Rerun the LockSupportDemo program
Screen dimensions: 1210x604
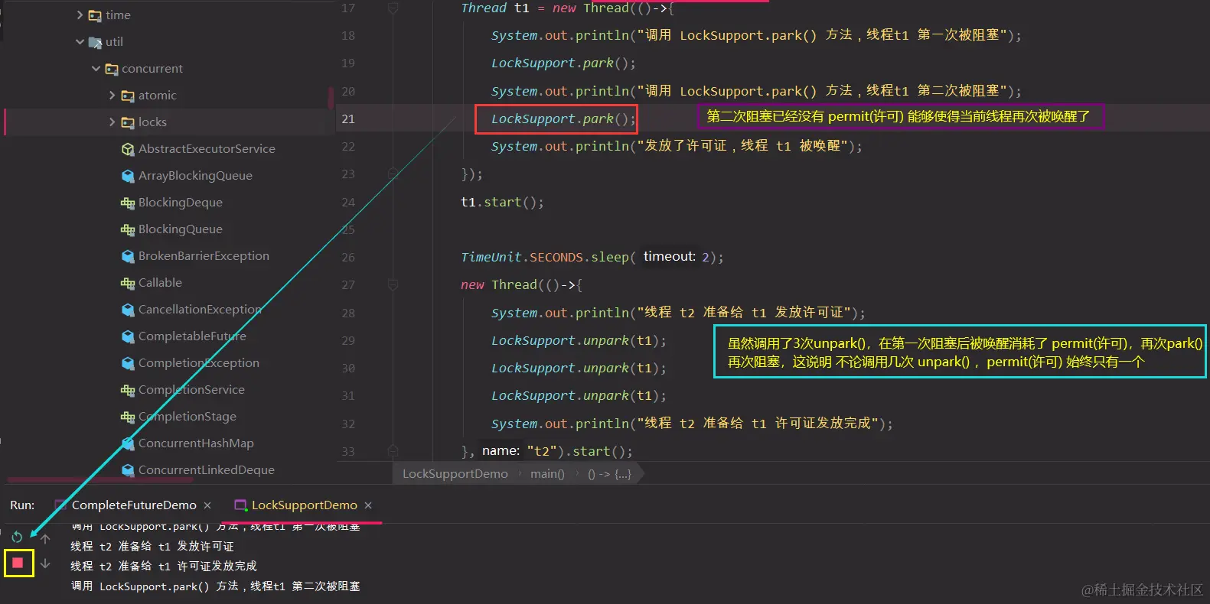[17, 537]
